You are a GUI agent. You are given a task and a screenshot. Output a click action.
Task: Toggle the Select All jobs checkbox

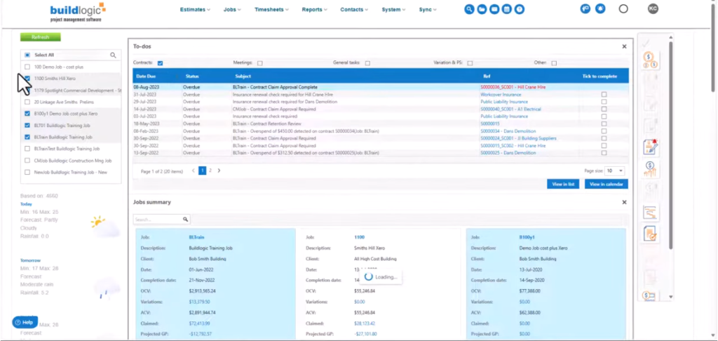(27, 55)
